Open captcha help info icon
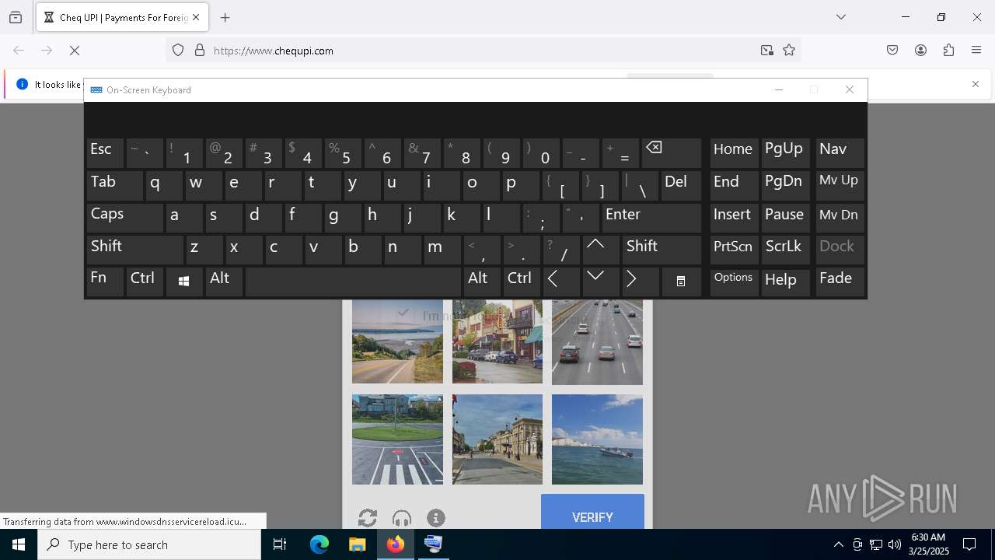Screen dimensions: 995x560 436,518
